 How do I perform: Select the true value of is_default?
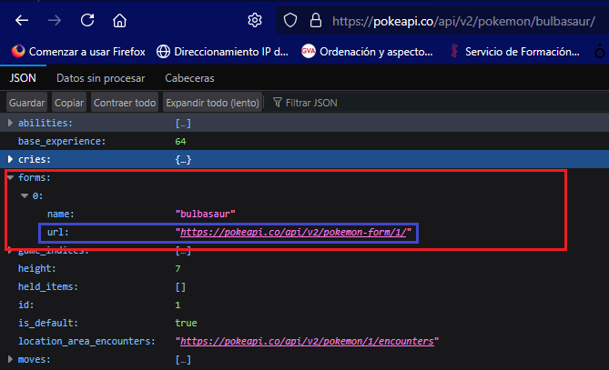(x=186, y=323)
